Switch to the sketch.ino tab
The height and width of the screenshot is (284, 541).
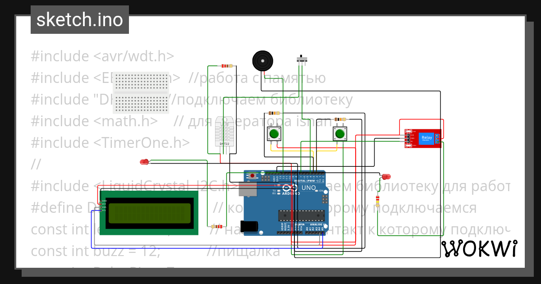click(x=79, y=19)
